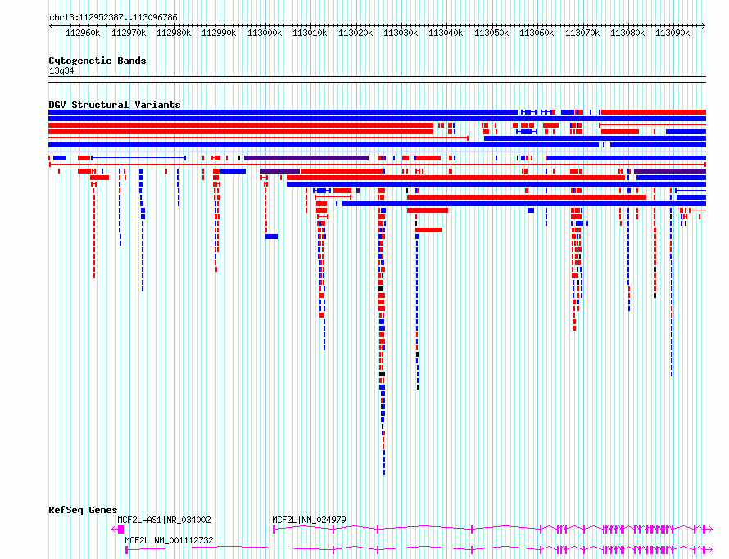
Task: Click the long purple variant bar near 113010k
Action: (x=306, y=158)
